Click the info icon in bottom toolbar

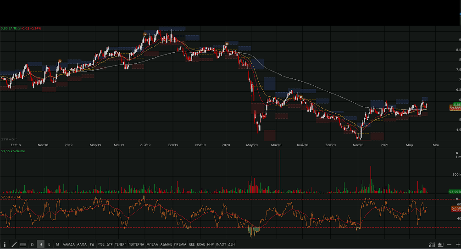(x=5, y=244)
